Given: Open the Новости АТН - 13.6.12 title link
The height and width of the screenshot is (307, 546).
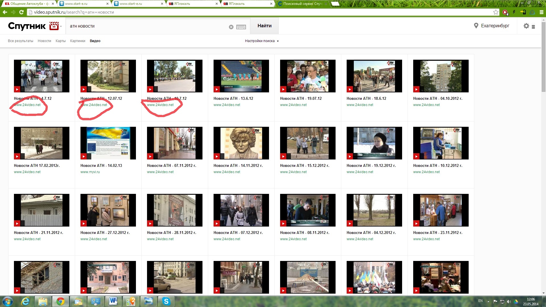Looking at the screenshot, I should pos(233,98).
